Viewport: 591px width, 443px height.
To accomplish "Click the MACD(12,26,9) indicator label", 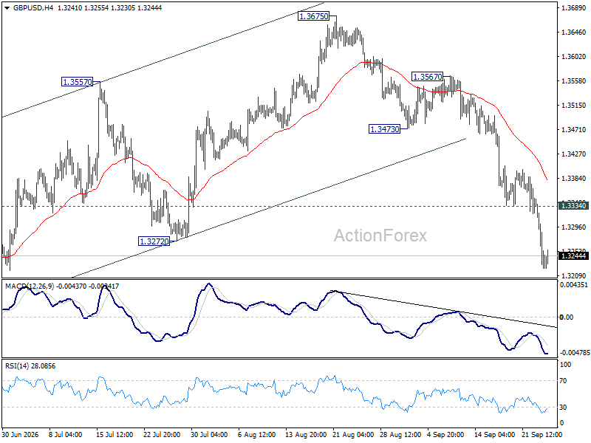I will (x=30, y=286).
